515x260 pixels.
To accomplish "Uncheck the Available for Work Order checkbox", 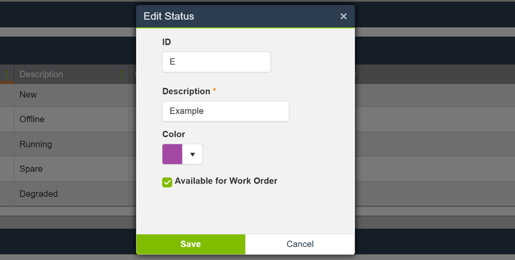I will pos(167,182).
